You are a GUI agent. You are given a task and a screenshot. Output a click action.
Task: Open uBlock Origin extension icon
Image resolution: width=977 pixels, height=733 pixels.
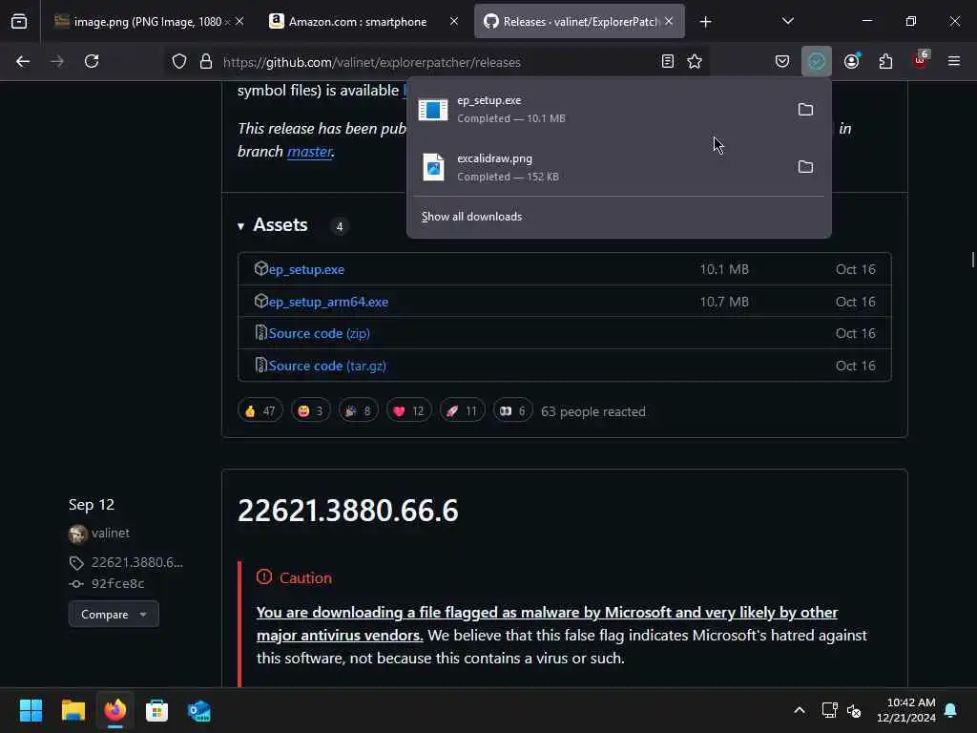(x=921, y=60)
